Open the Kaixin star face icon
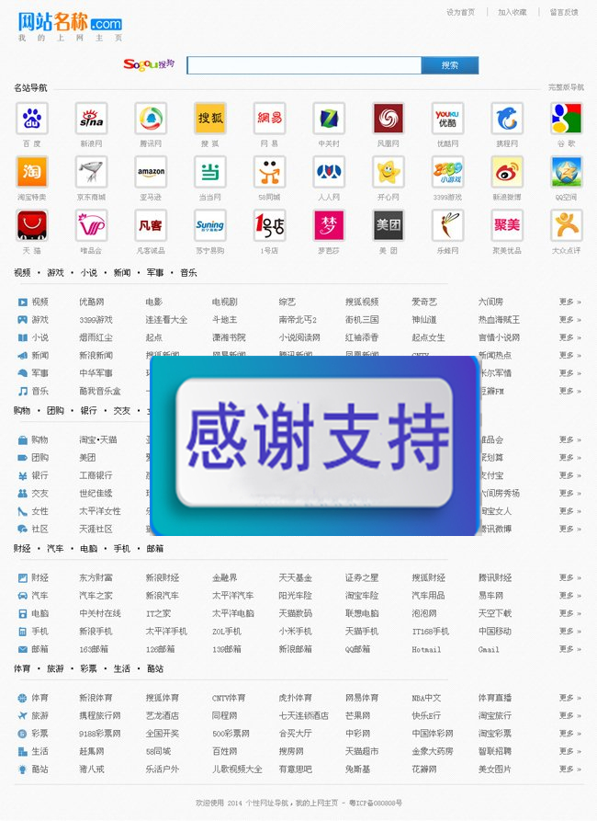This screenshot has height=821, width=597. click(389, 172)
